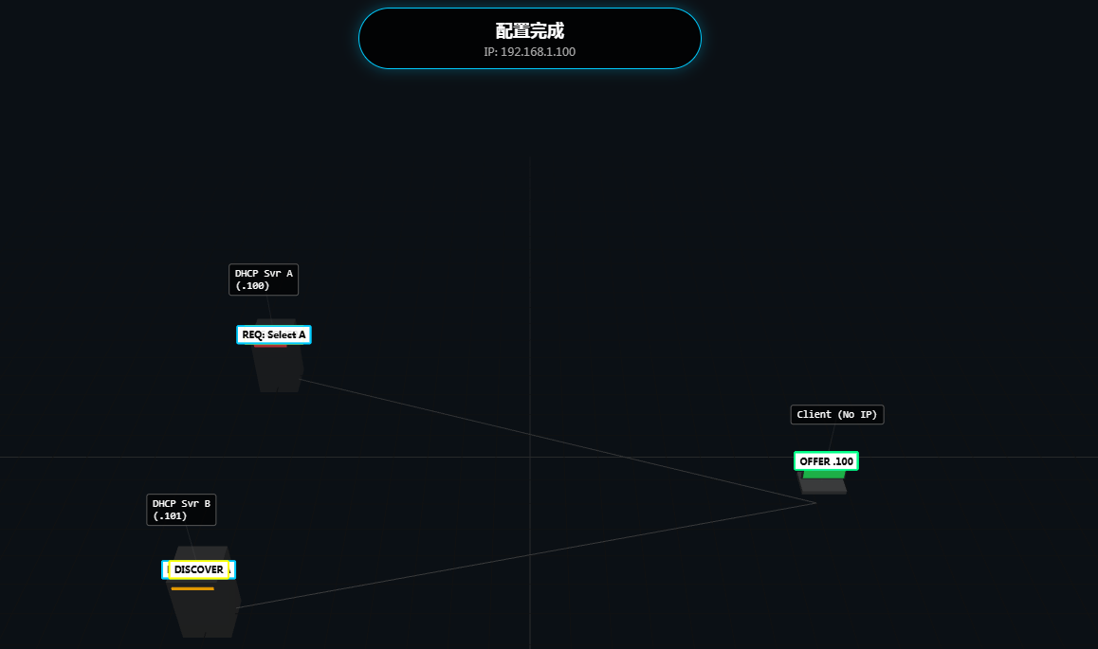
Task: Click the "DHCP Svr B (.101)" label
Action: click(181, 510)
